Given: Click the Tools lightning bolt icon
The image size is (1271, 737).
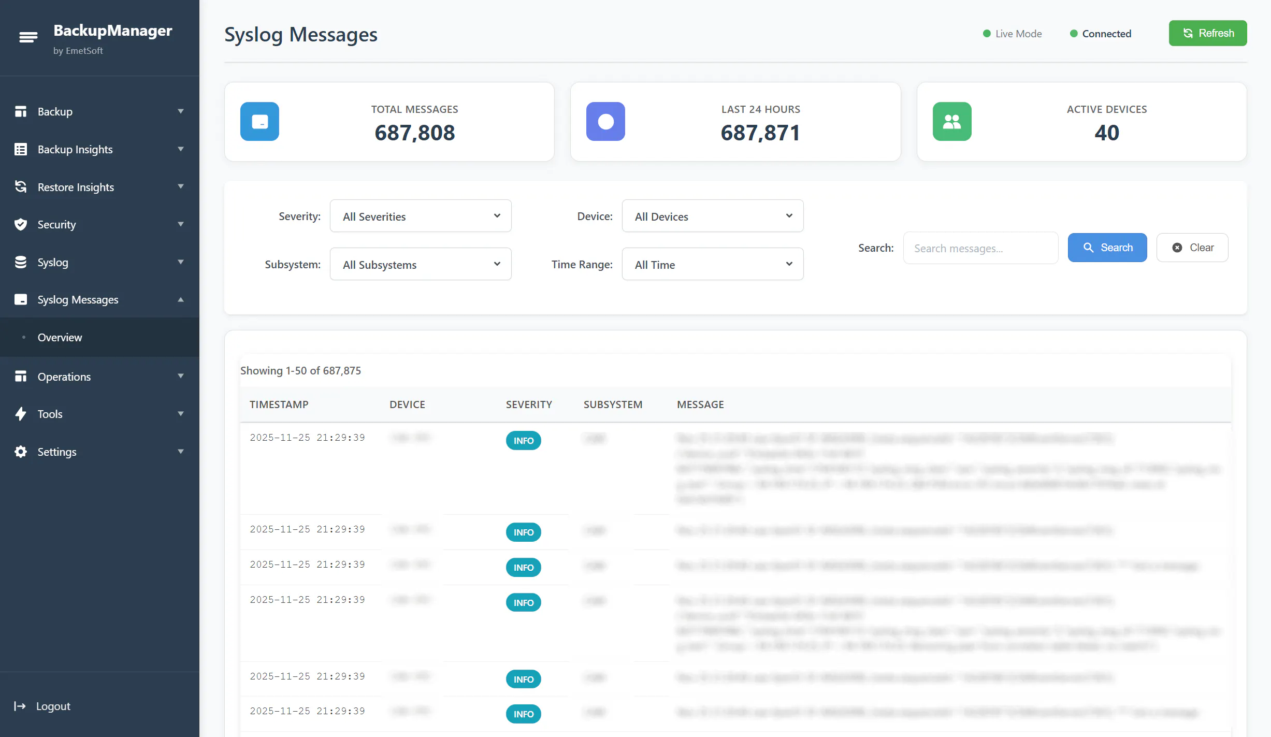Looking at the screenshot, I should [x=21, y=414].
